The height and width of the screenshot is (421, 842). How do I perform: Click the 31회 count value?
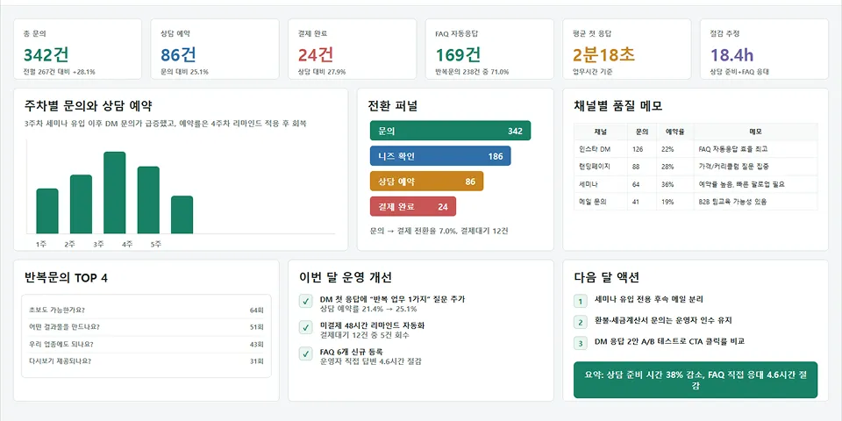click(x=257, y=361)
